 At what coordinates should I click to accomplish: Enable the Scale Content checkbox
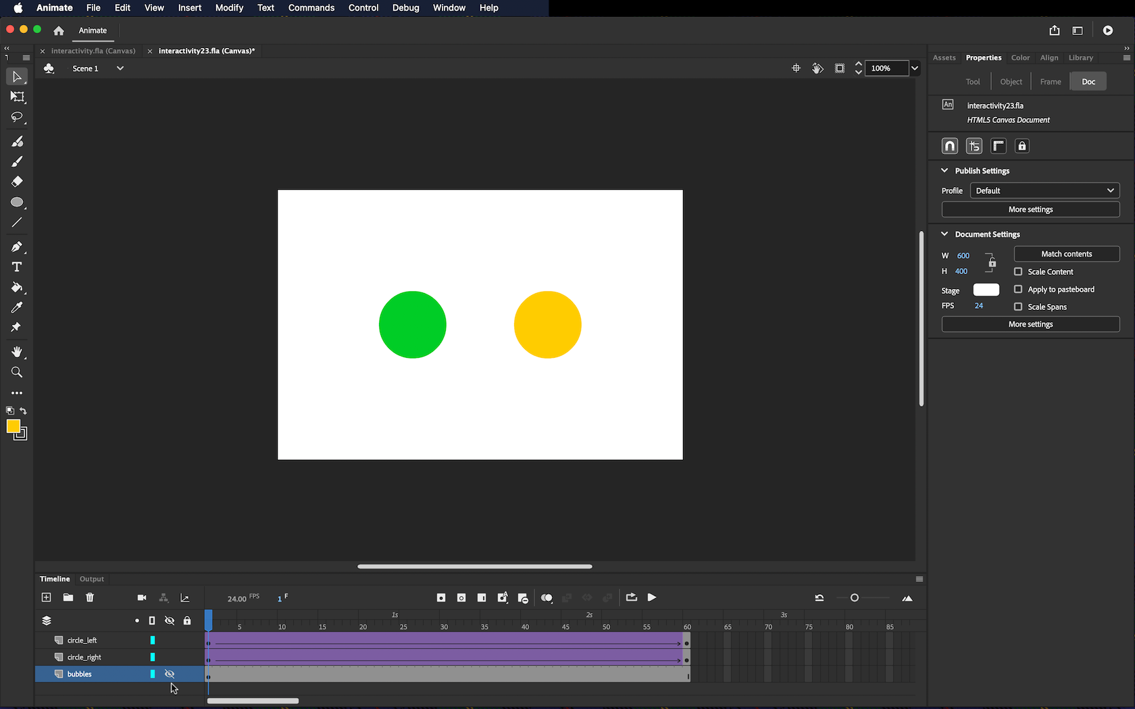1018,271
